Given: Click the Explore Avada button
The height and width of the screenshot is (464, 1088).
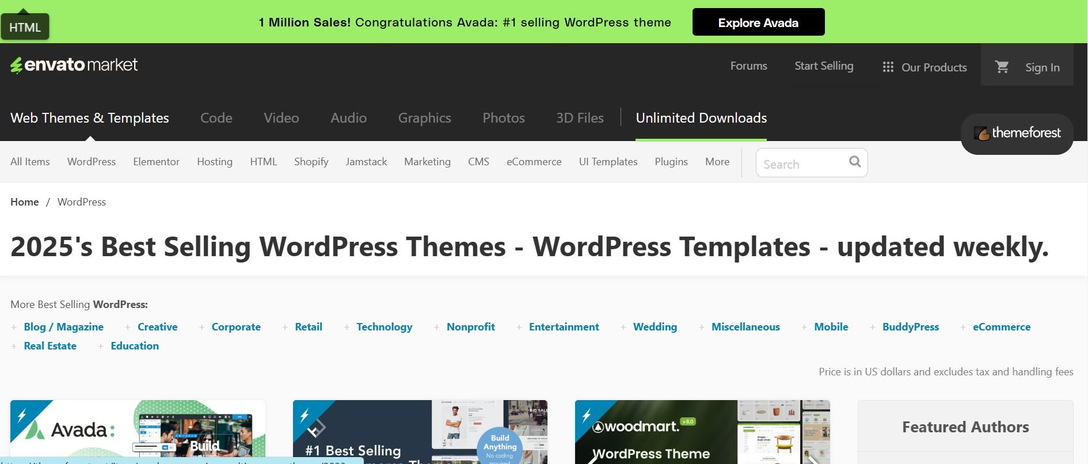Looking at the screenshot, I should pyautogui.click(x=758, y=22).
